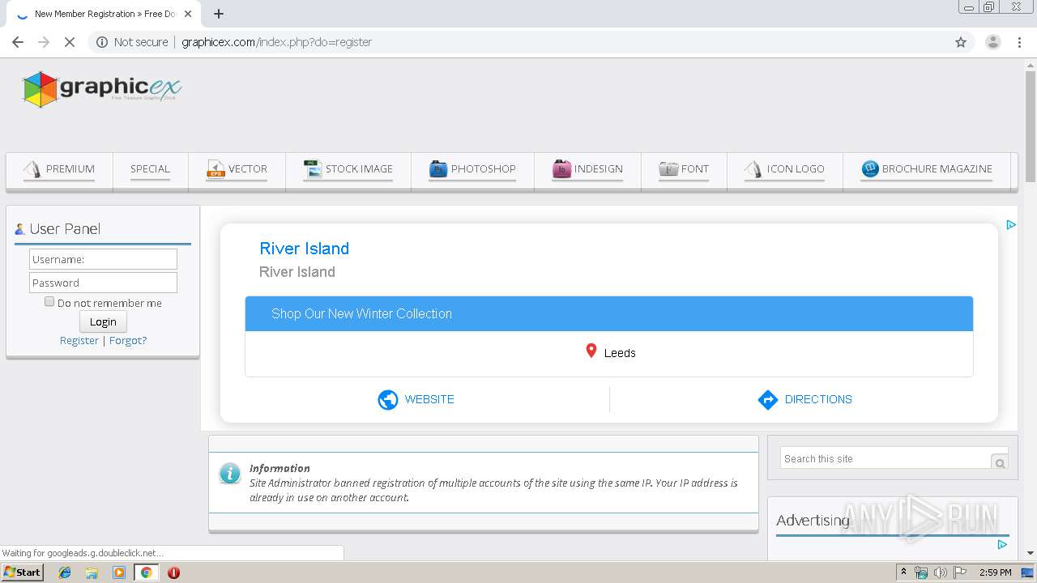Click the browser Forward arrow

click(44, 42)
